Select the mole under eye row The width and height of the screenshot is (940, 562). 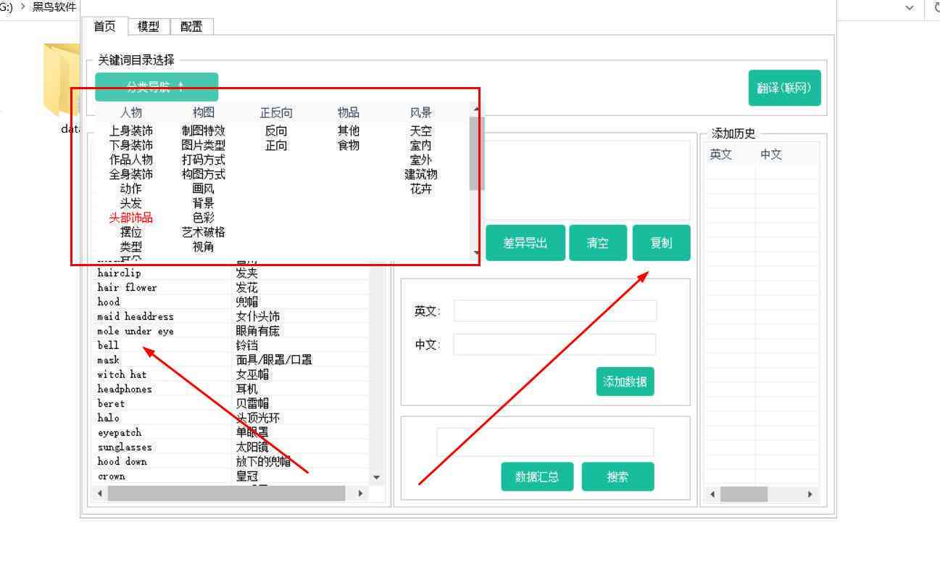pos(232,331)
